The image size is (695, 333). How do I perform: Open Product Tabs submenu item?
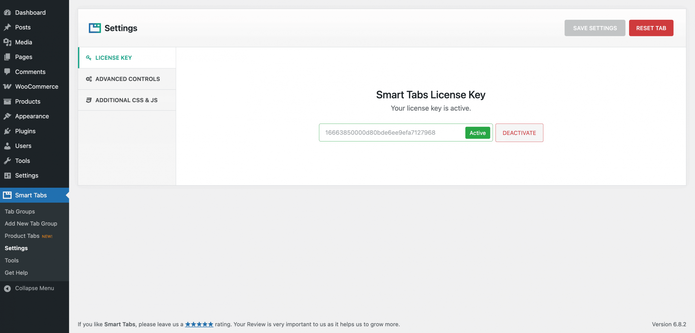[x=22, y=236]
